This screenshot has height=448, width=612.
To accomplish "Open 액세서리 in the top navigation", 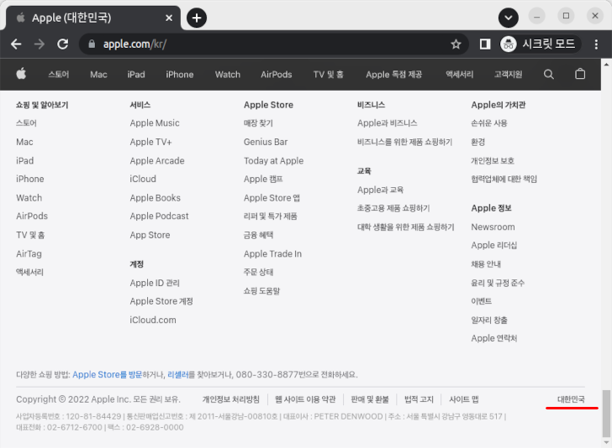I will [x=459, y=75].
